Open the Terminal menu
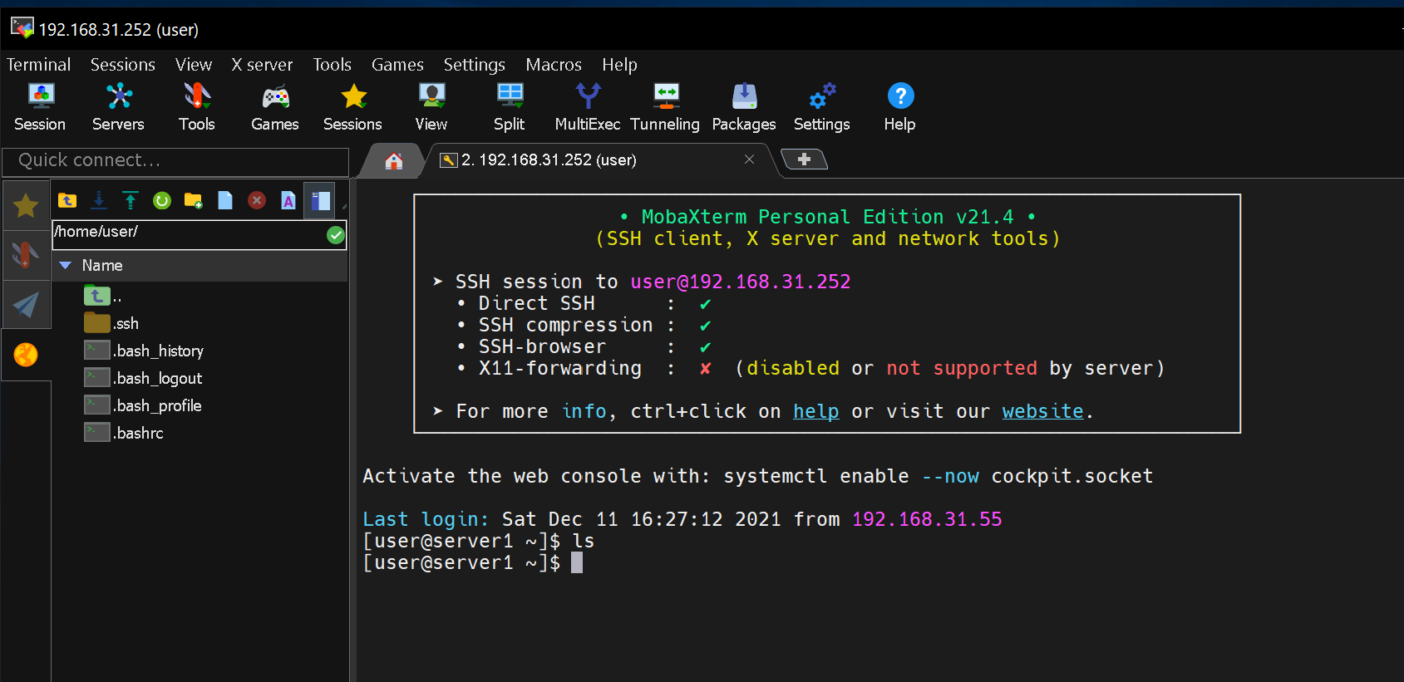 38,64
